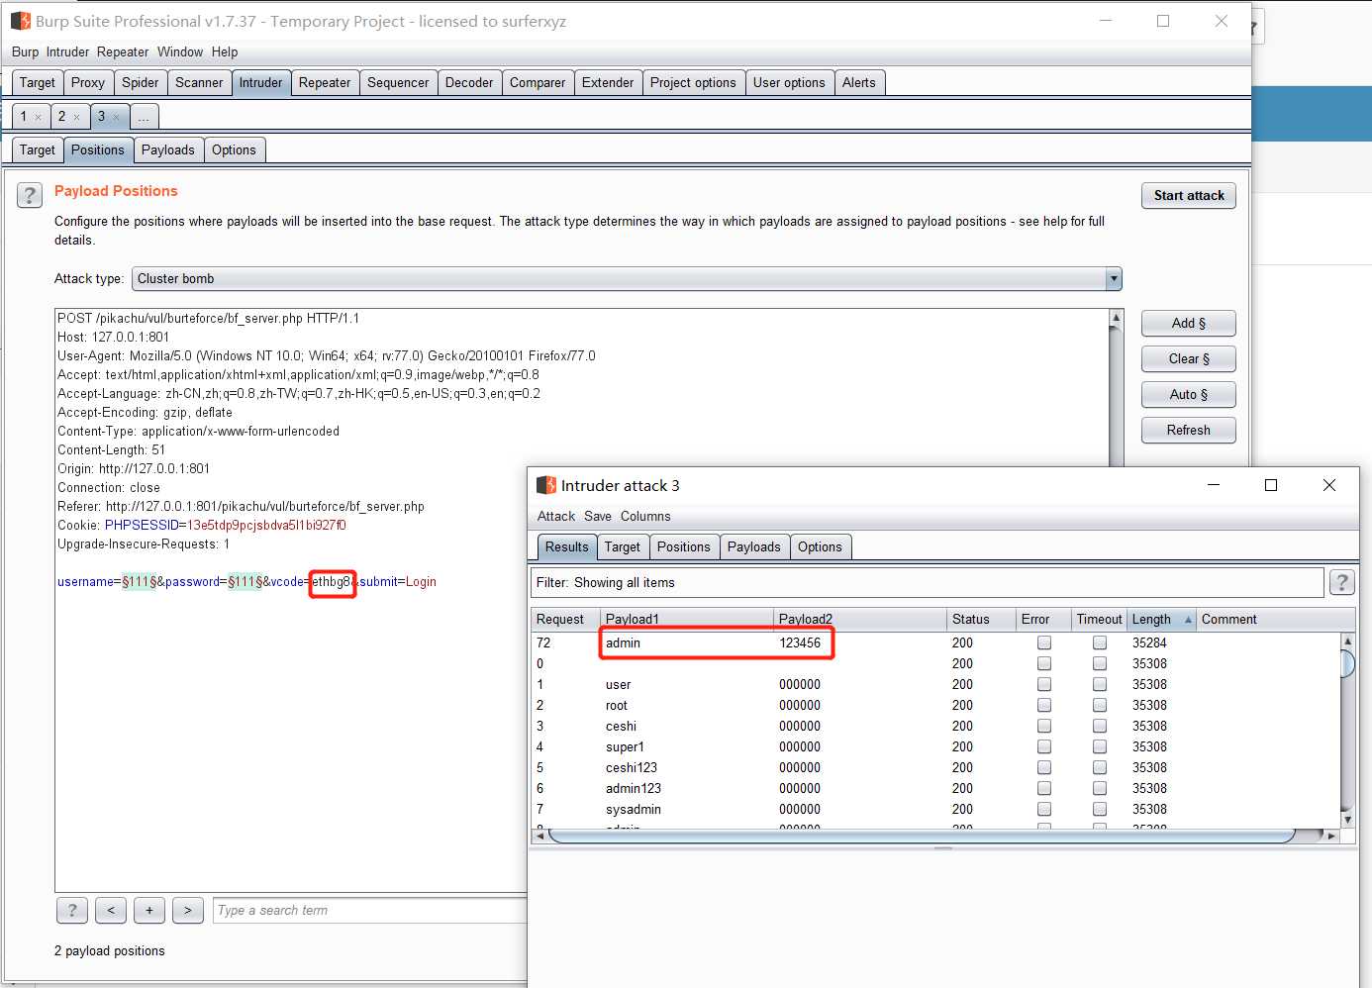
Task: Switch to the Proxy tool tab
Action: (88, 83)
